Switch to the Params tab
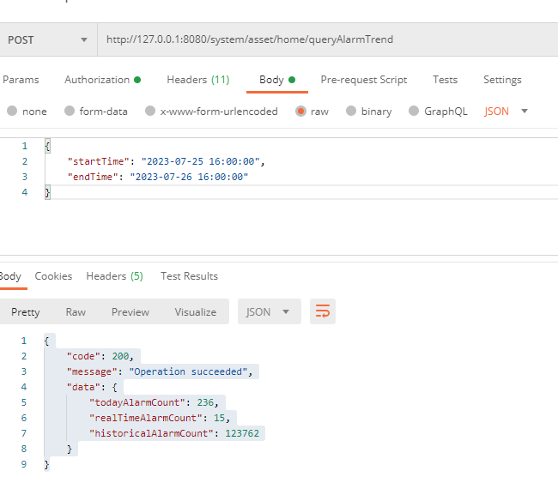 tap(21, 80)
